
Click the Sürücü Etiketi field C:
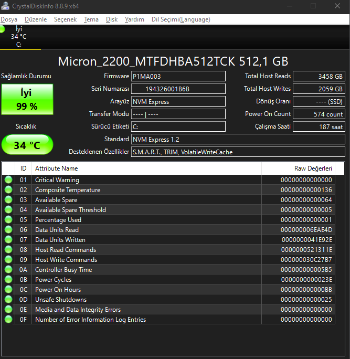[x=178, y=126]
